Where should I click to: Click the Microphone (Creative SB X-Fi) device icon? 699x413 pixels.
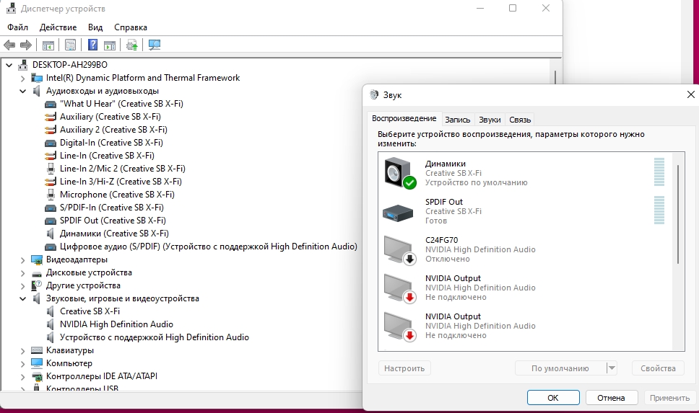point(51,195)
